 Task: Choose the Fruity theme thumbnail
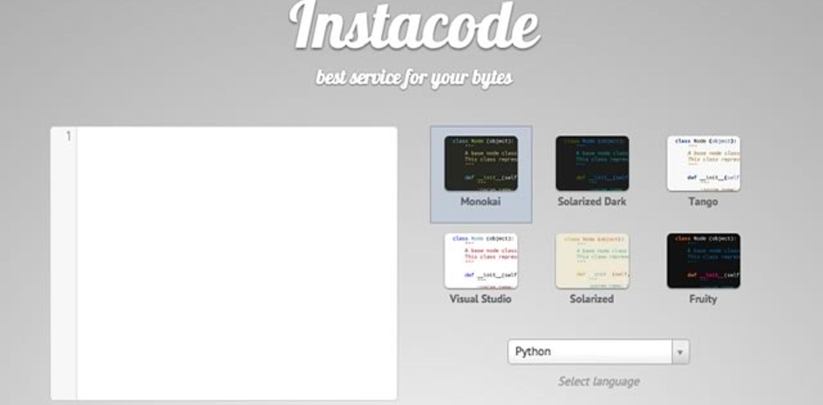704,258
